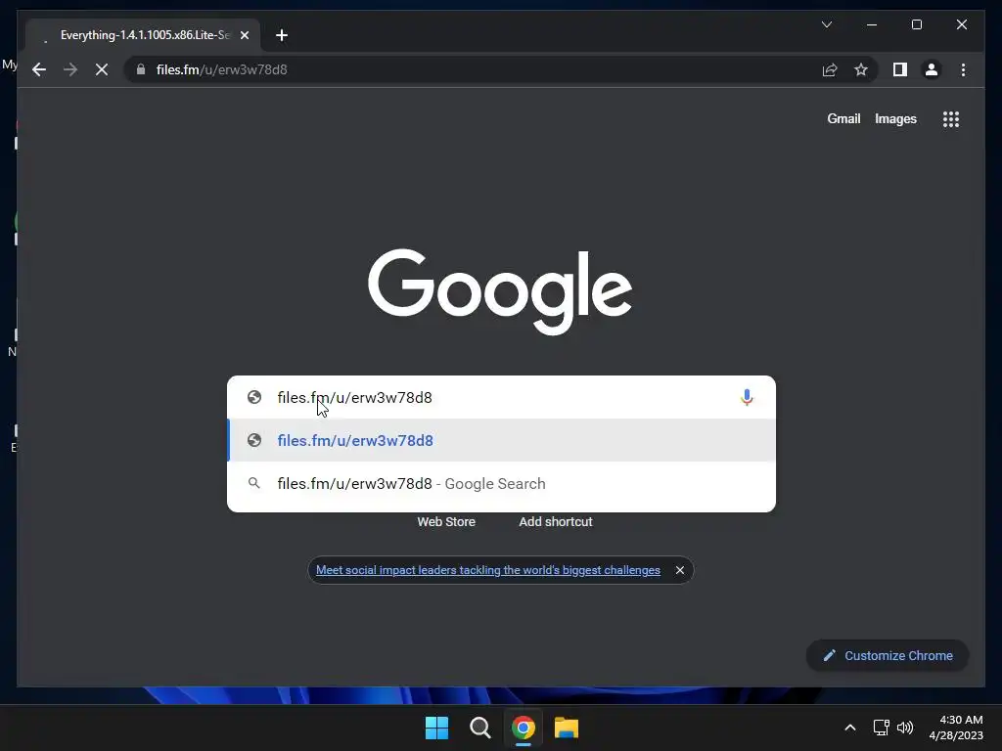Open Gmail link

[x=843, y=118]
